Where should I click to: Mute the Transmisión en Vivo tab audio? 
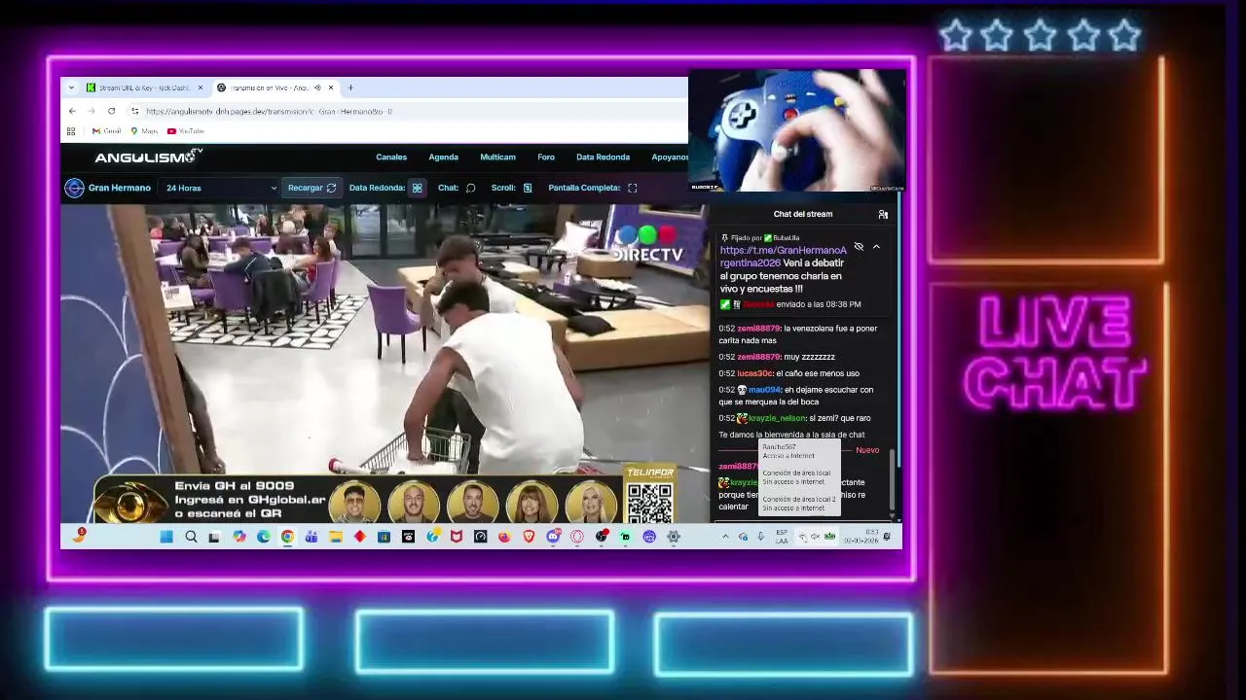(x=317, y=87)
